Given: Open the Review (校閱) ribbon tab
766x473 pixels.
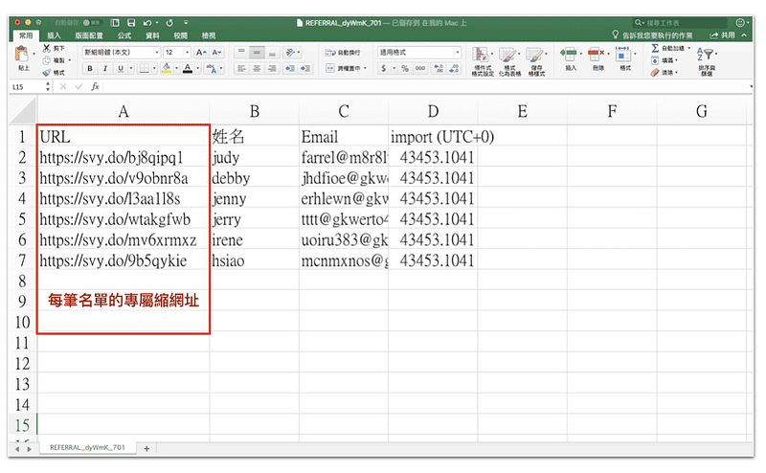Looking at the screenshot, I should tap(180, 35).
